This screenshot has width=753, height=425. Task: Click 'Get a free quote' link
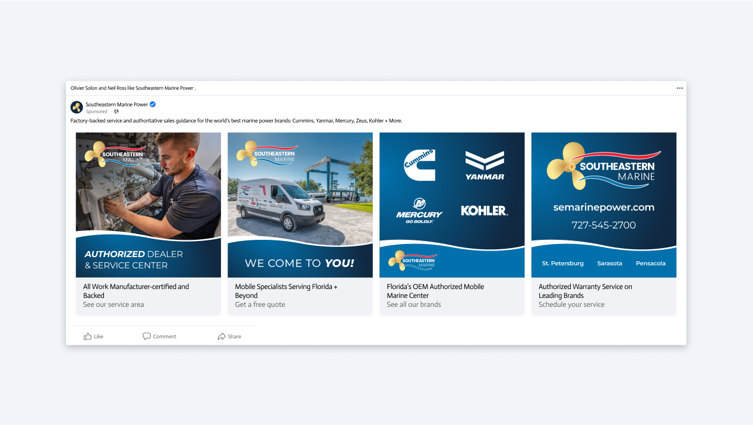point(260,305)
